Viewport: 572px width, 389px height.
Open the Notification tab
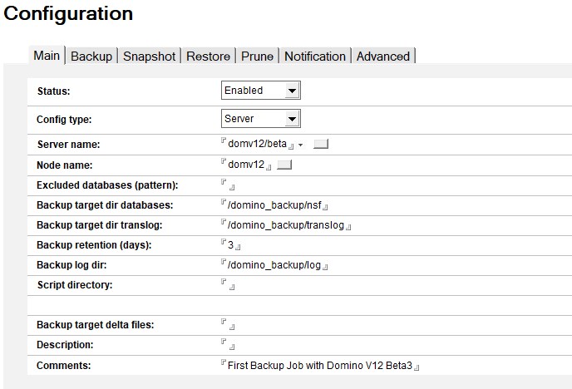click(315, 57)
